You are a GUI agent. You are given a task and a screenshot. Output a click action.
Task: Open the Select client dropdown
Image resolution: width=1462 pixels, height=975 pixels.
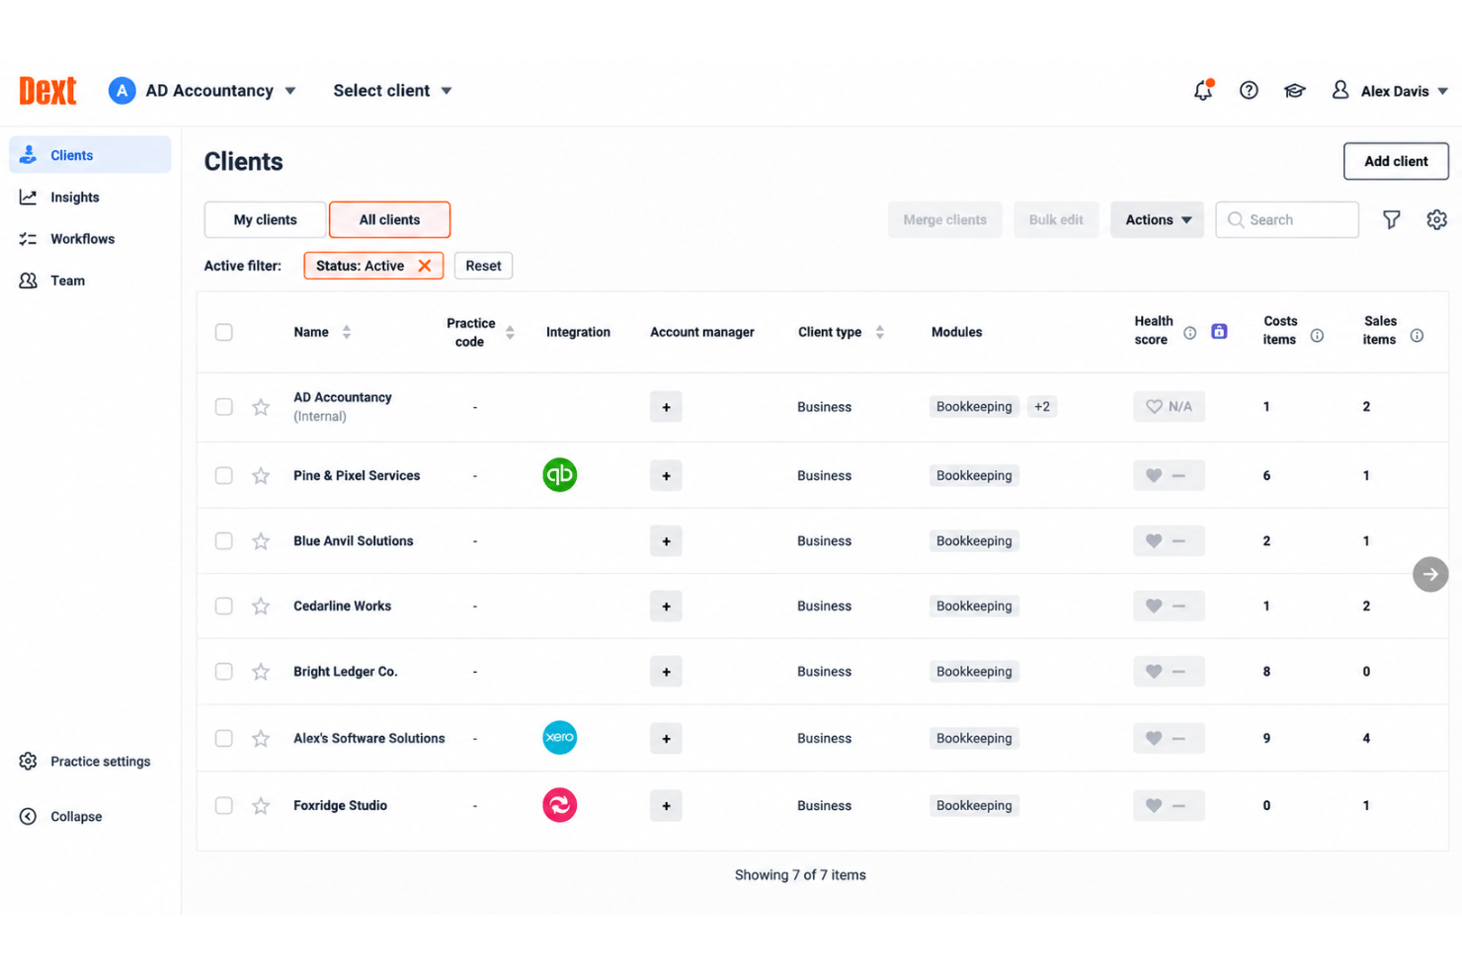[392, 91]
